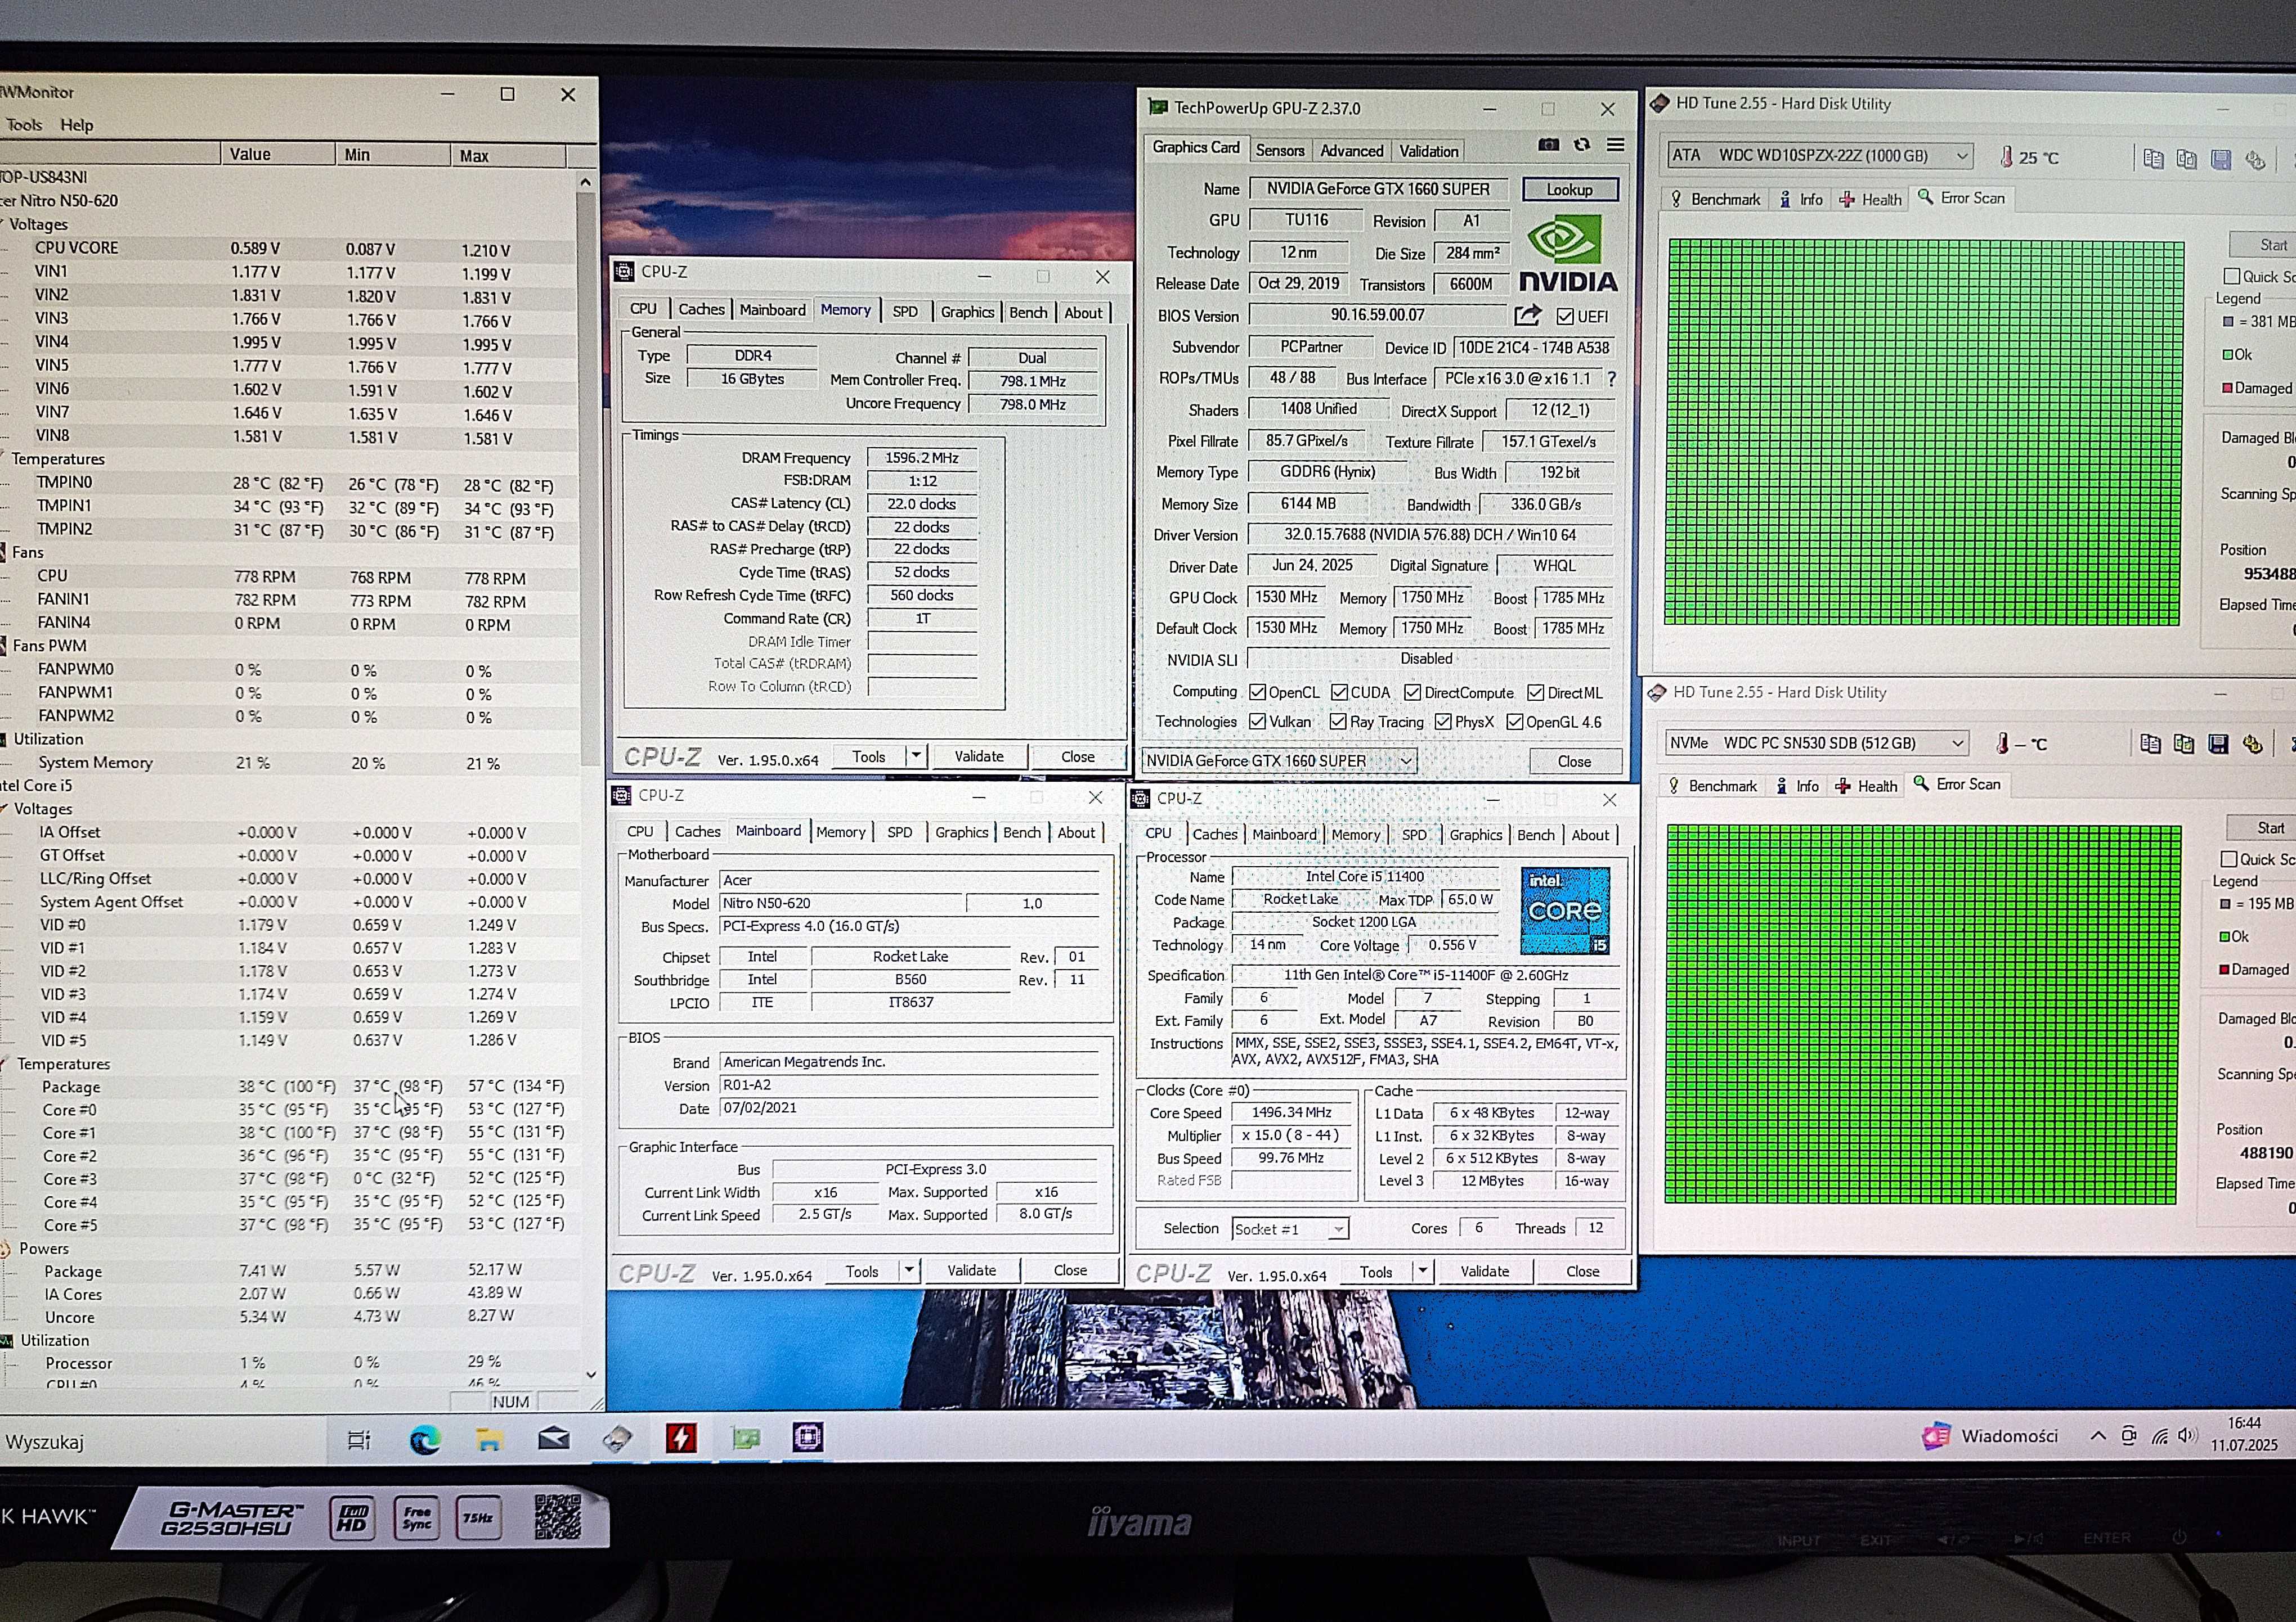Click green Ok legend swatch in top HD Tune

2227,354
